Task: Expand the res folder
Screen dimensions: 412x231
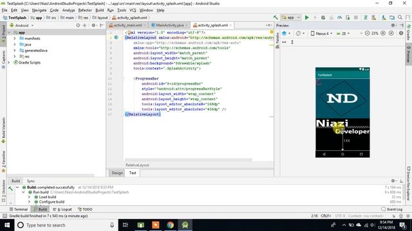Action: coord(15,56)
